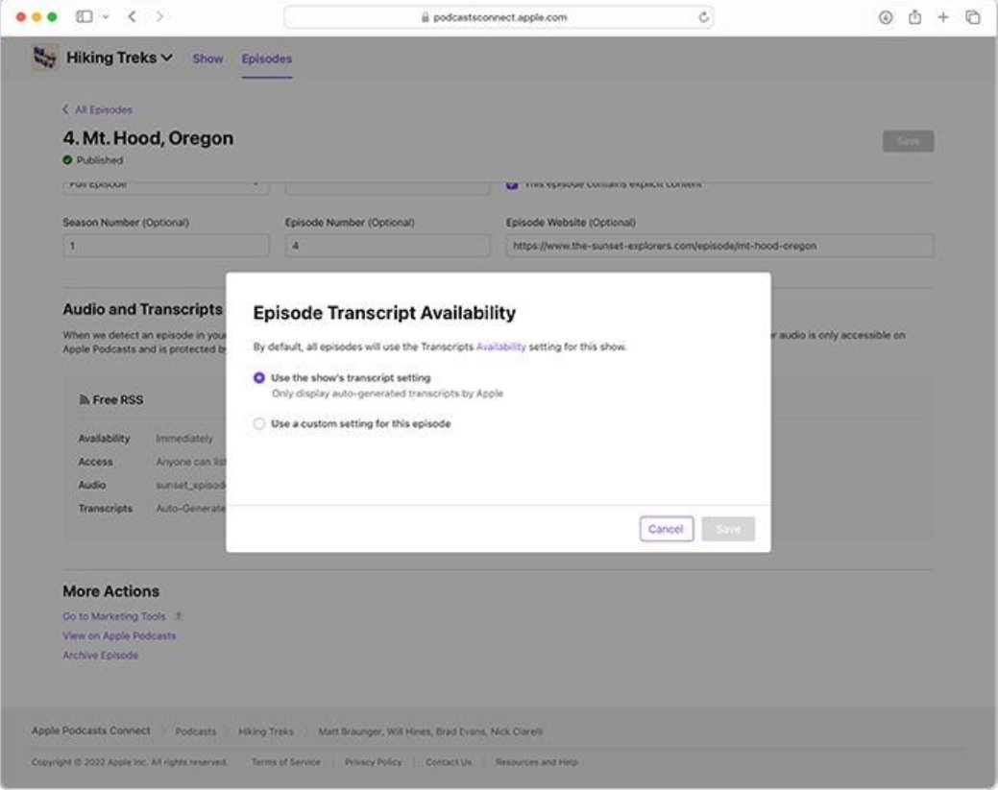Switch to the Show tab

(x=207, y=59)
